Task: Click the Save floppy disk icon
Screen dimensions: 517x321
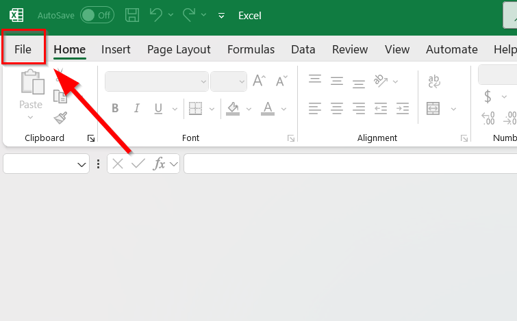Action: tap(132, 15)
